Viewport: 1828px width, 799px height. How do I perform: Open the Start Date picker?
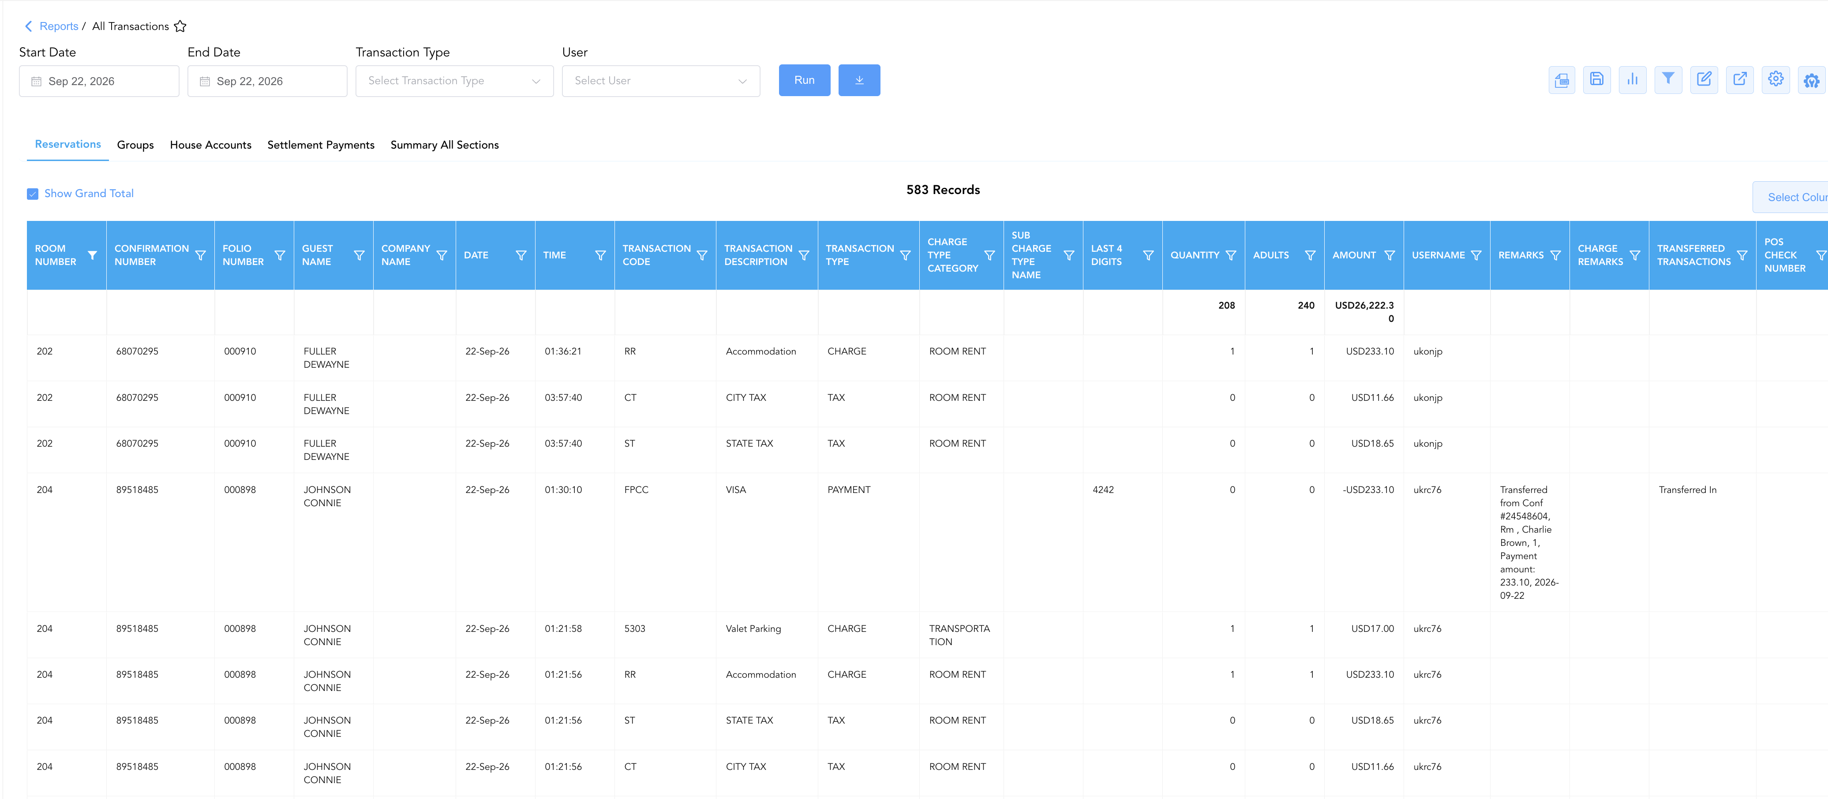coord(99,81)
